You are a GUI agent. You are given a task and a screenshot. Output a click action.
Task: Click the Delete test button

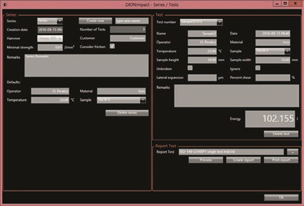(x=281, y=134)
